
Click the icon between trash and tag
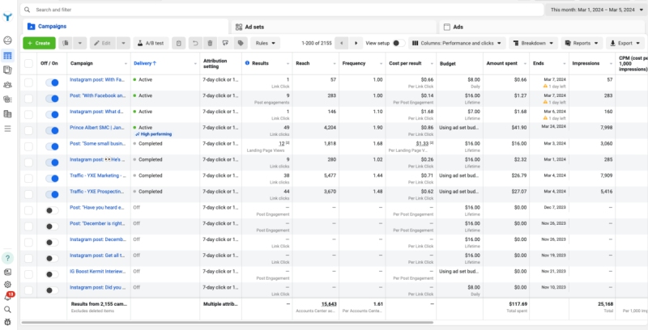tap(225, 43)
